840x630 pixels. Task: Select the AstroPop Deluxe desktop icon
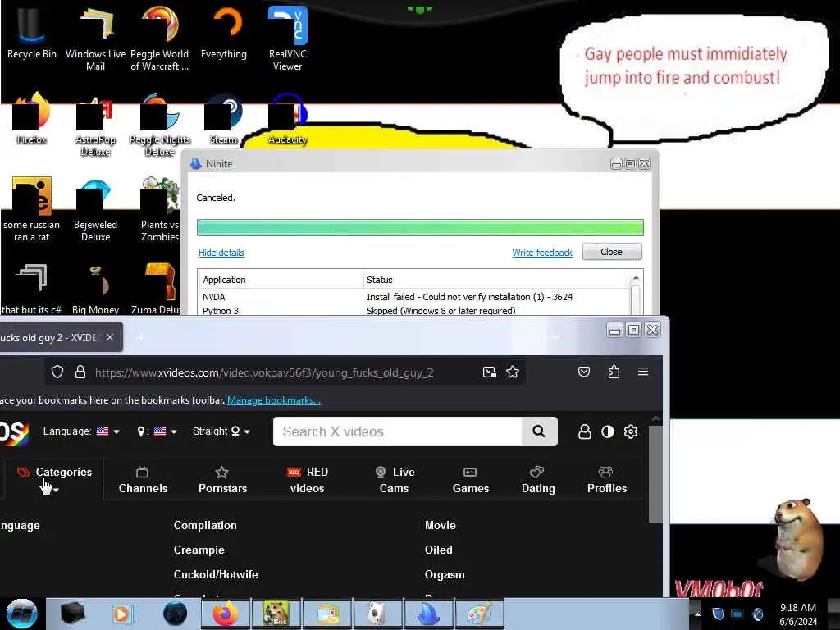point(95,126)
